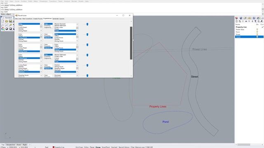Screen dimensions: 264x148
Task: Switch to the Front viewport tab
Action: pos(19,144)
